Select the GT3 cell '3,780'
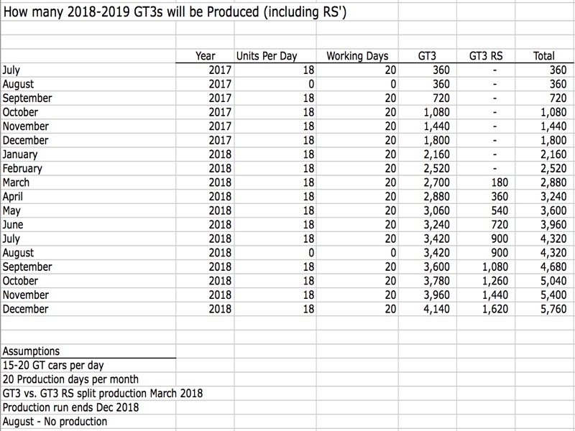Viewport: 575px width, 431px height. [437, 281]
